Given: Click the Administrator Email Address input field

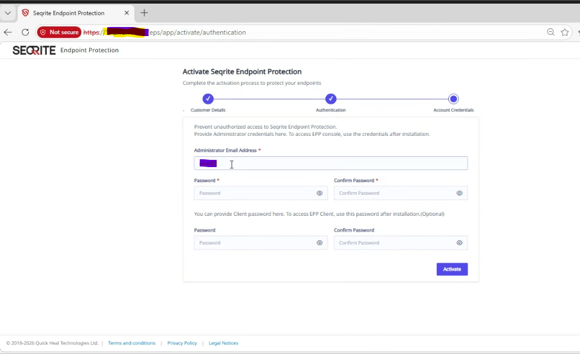Looking at the screenshot, I should (x=331, y=163).
